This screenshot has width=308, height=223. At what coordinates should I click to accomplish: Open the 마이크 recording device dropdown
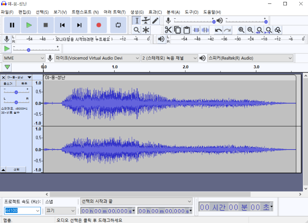pyautogui.click(x=97, y=58)
